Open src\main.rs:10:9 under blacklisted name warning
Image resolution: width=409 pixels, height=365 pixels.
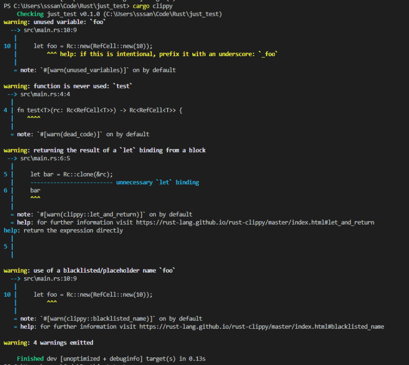(x=50, y=279)
